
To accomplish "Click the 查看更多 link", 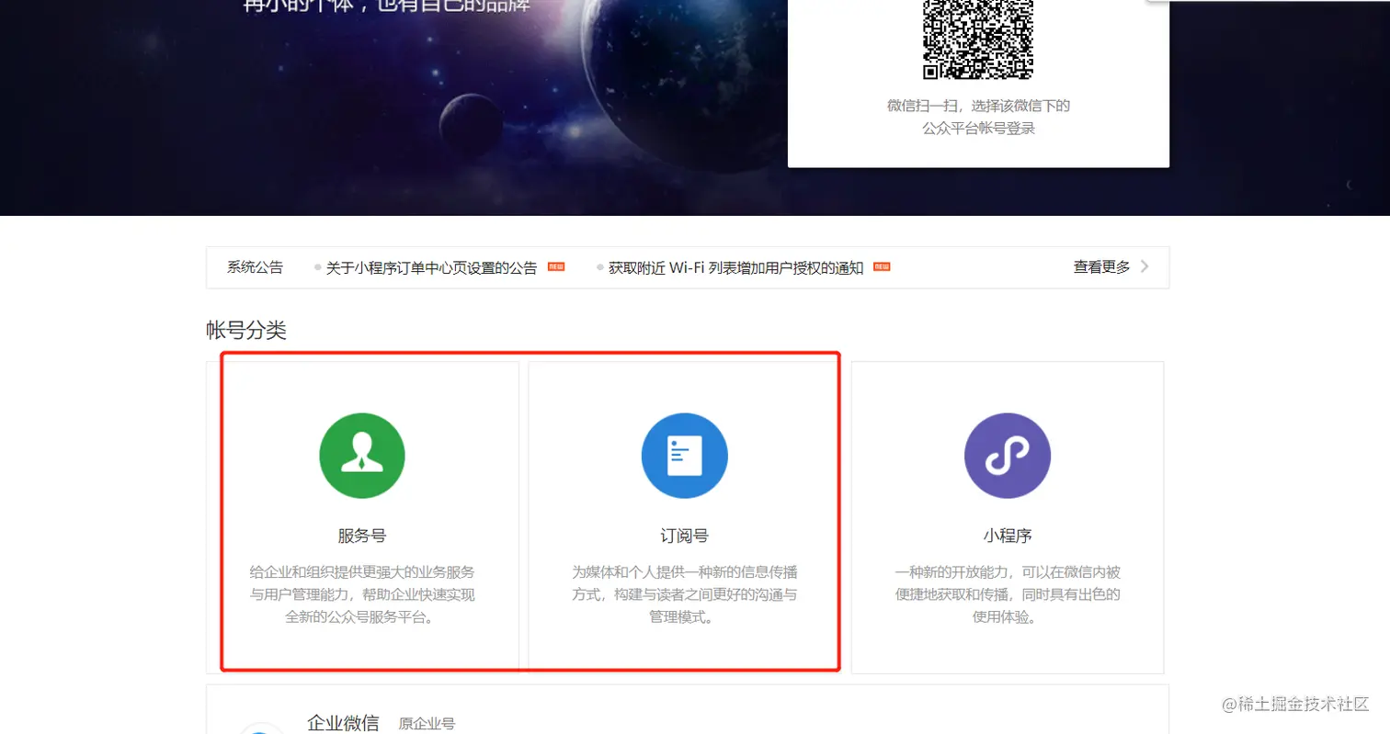I will point(1101,267).
